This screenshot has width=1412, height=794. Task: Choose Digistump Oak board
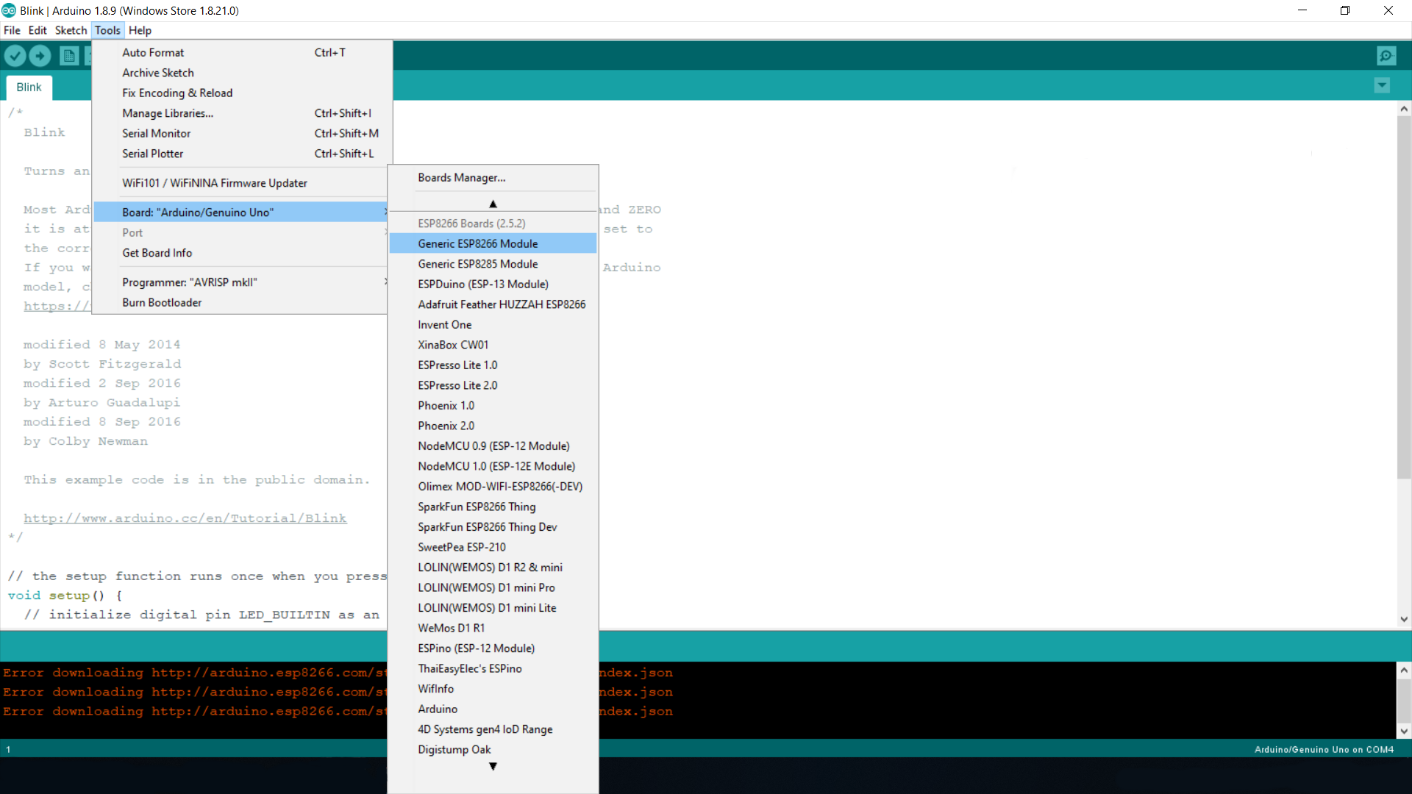493,749
